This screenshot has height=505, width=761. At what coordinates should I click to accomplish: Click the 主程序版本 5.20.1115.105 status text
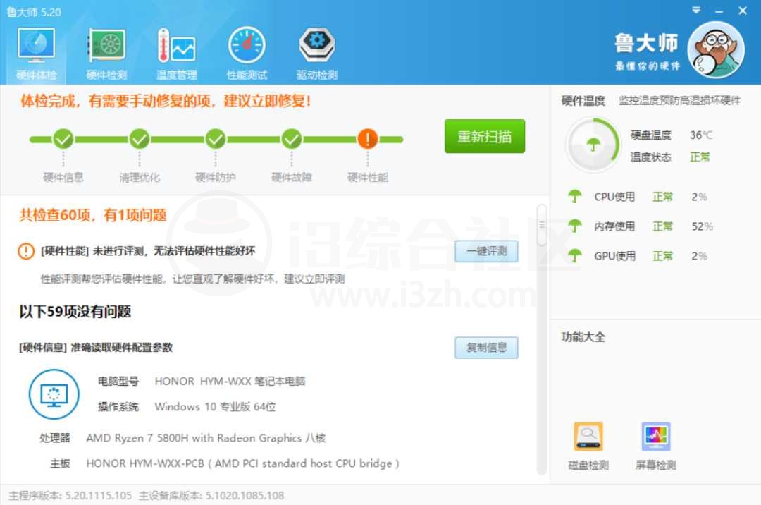pos(70,495)
